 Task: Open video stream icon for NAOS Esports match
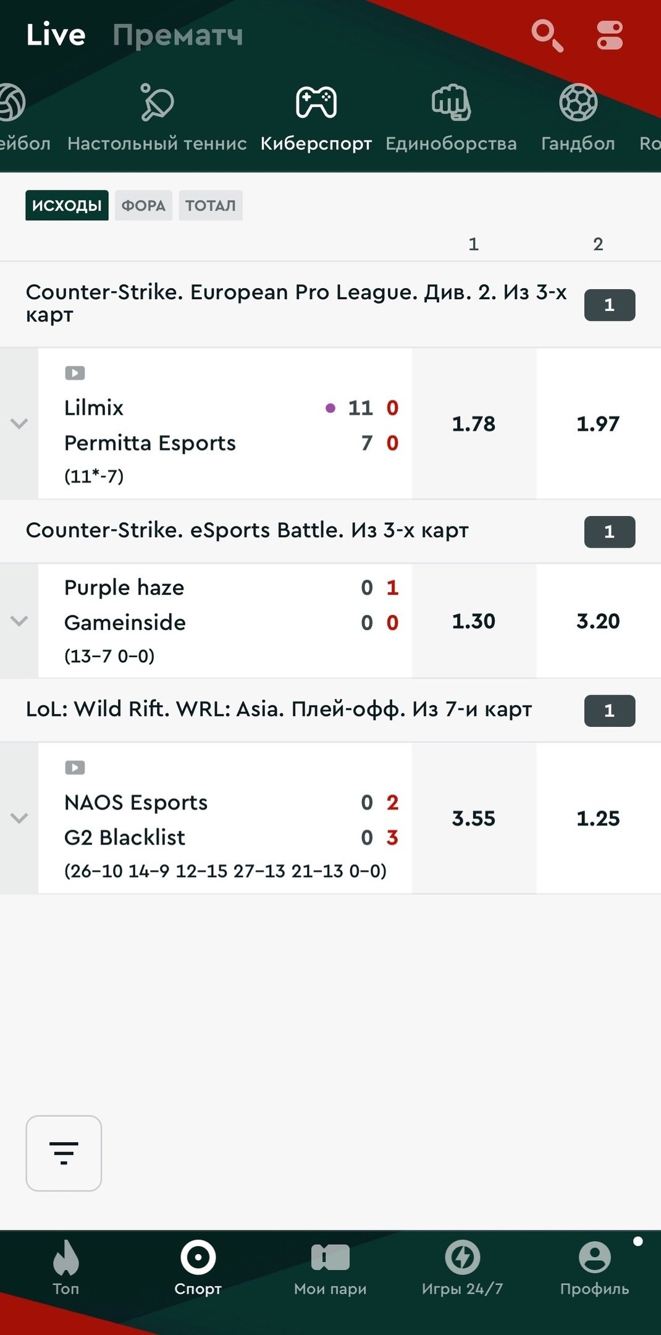pos(75,768)
